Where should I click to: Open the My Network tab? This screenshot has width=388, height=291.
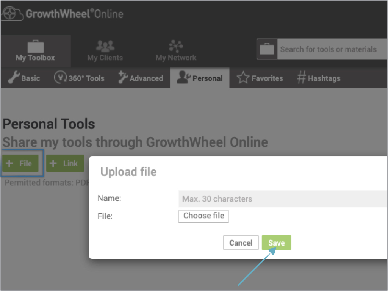tap(176, 51)
